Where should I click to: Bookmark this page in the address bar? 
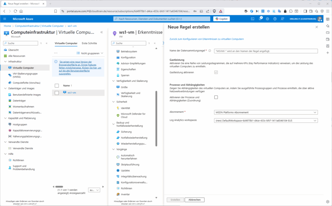[55, 11]
